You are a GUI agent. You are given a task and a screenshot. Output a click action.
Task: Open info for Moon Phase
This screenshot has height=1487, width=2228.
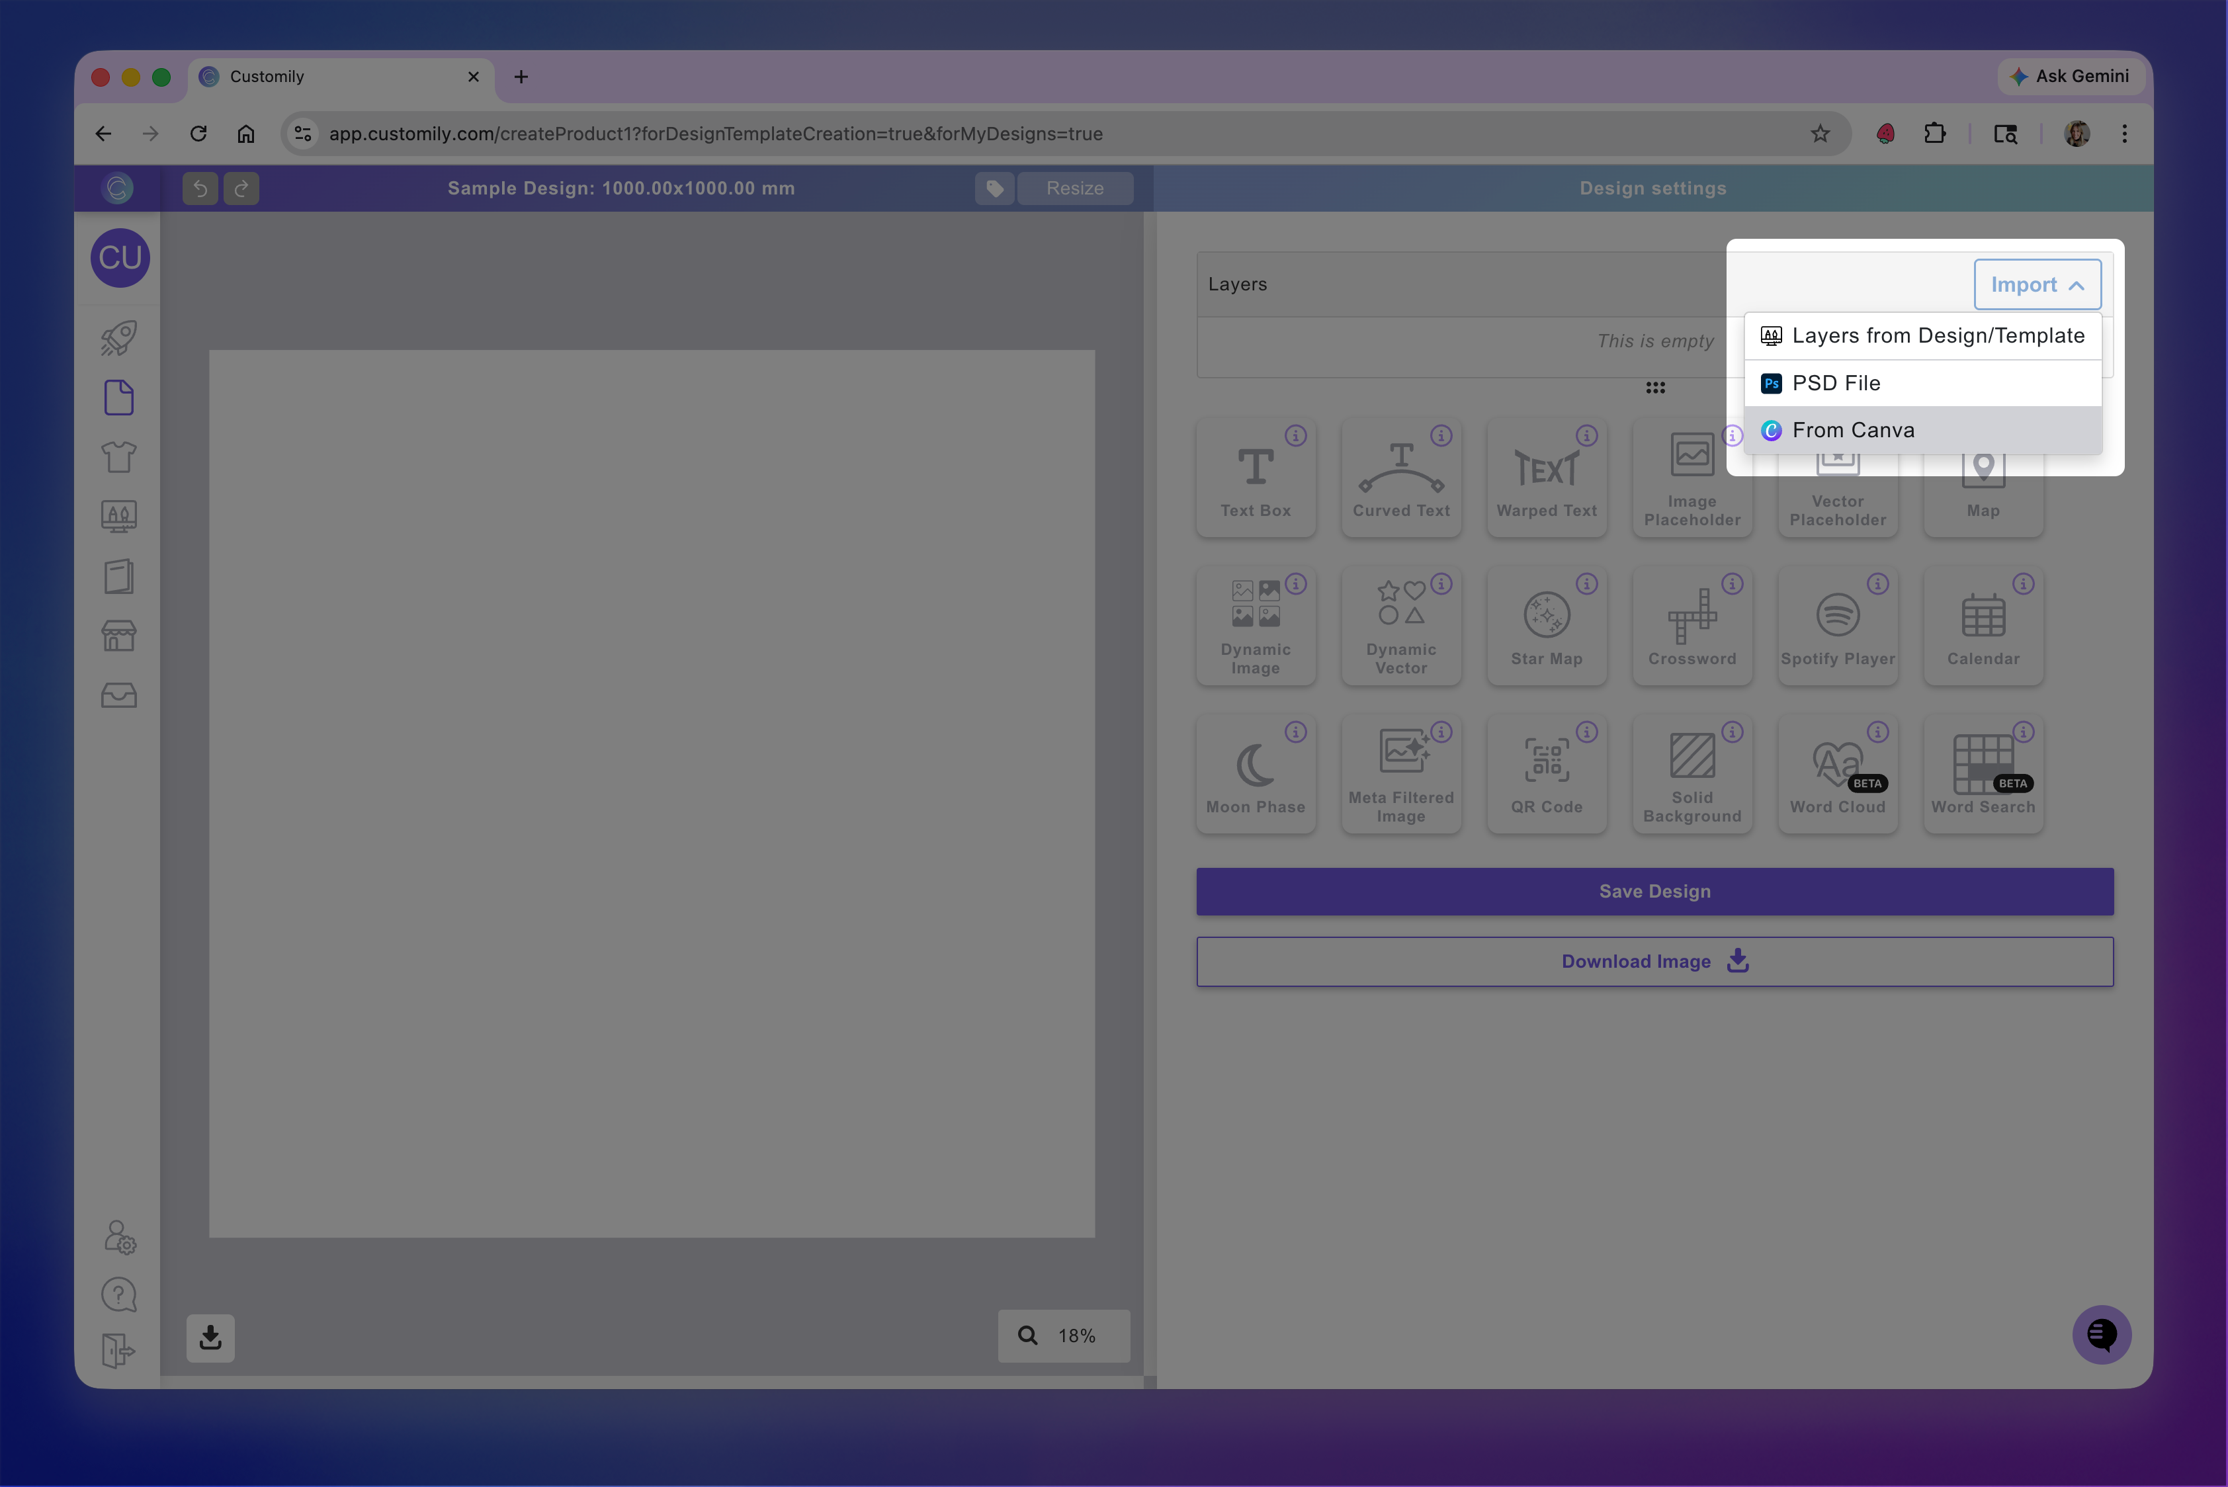1296,732
